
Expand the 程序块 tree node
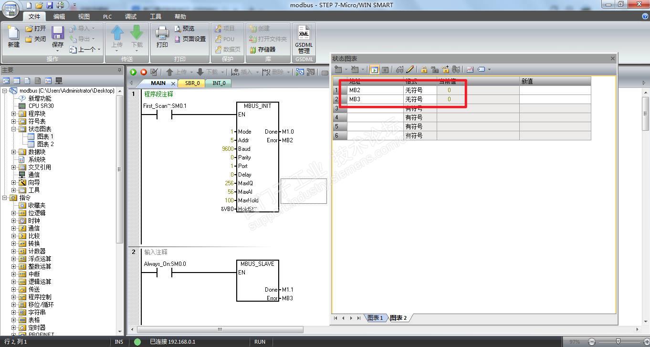click(x=14, y=114)
